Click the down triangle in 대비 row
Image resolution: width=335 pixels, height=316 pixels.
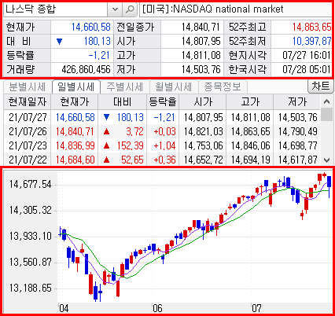[60, 42]
